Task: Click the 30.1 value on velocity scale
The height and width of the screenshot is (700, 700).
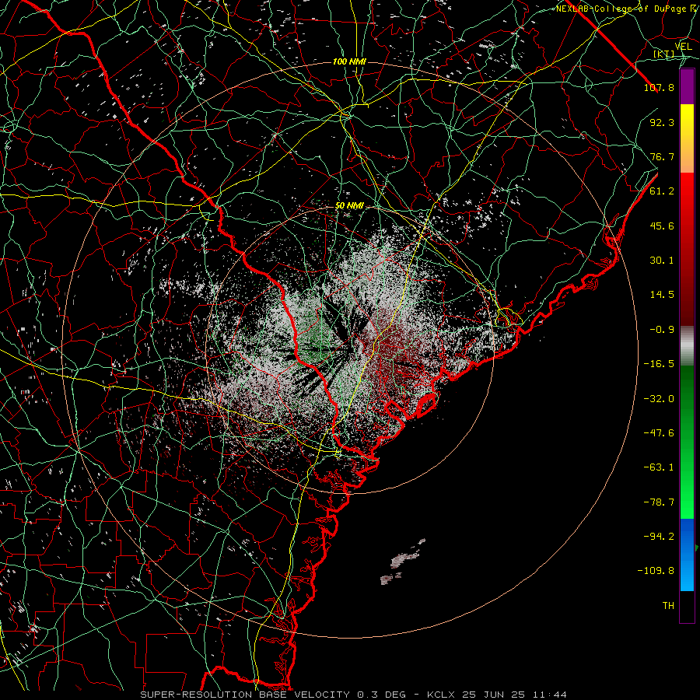Action: tap(662, 261)
